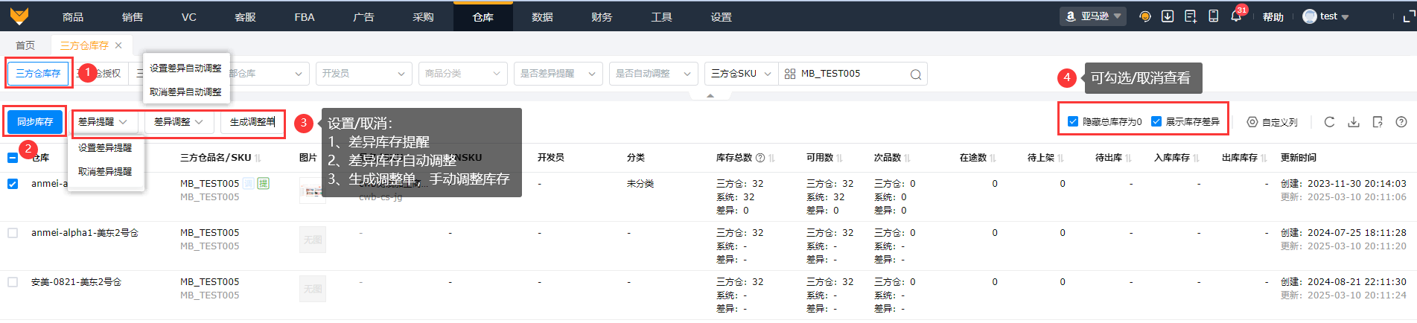Open the document help icon above table
Screen dimensions: 1417x323
click(1378, 122)
